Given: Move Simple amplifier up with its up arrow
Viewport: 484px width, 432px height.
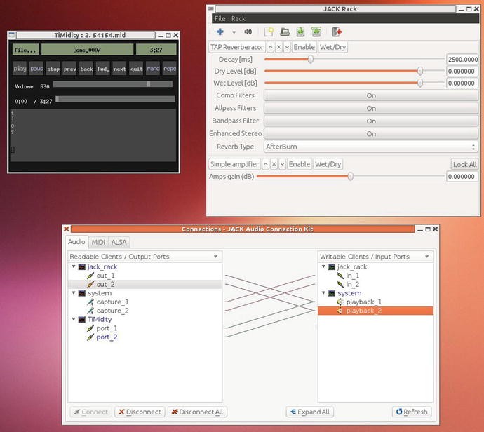Looking at the screenshot, I should point(265,164).
